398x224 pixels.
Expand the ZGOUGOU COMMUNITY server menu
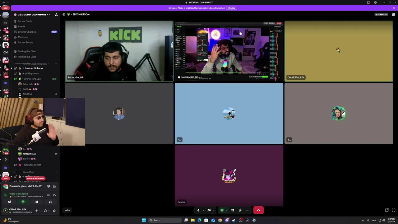pyautogui.click(x=33, y=14)
